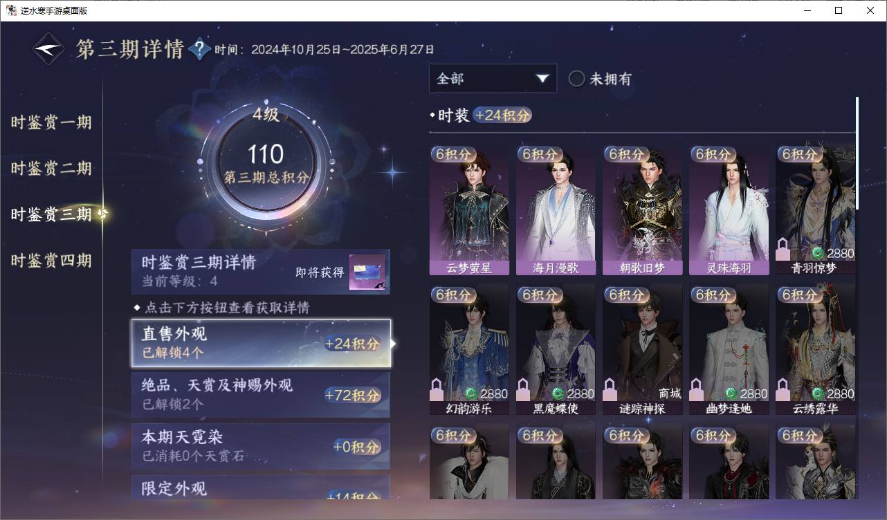887x520 pixels.
Task: Open the 云梦萤星 costume thumbnail
Action: 469,211
